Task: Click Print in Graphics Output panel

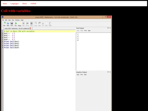Action: (x=82, y=75)
